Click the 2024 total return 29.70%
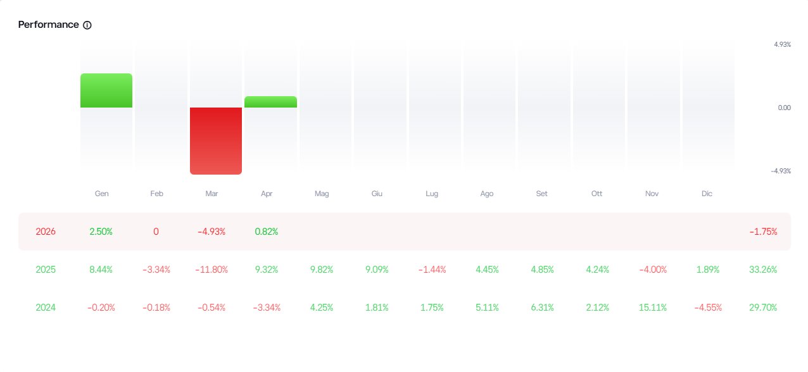This screenshot has height=372, width=808. [762, 307]
